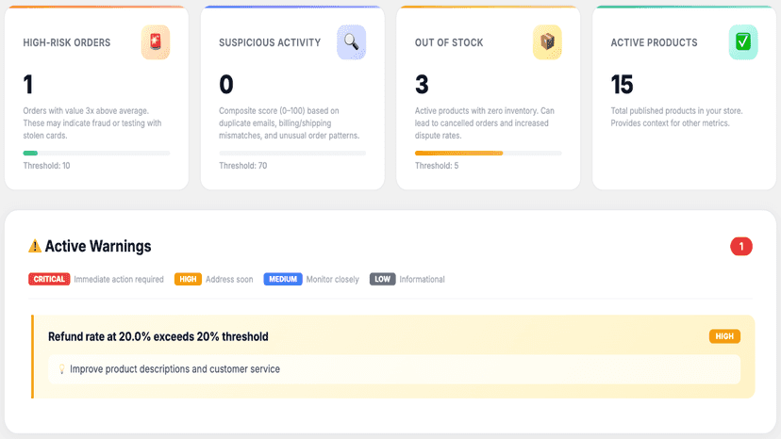This screenshot has width=781, height=439.
Task: Select the MEDIUM severity legend badge
Action: click(x=283, y=279)
